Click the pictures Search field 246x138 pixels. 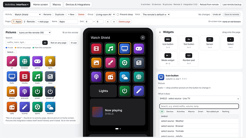pos(23,42)
